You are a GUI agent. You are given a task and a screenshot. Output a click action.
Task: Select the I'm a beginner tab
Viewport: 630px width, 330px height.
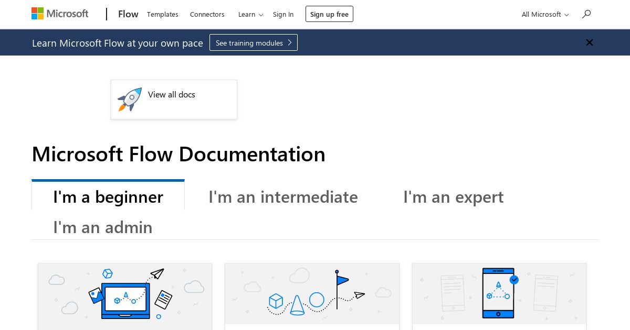pos(108,196)
